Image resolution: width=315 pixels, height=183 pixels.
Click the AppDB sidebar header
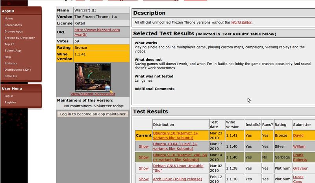pos(21,11)
